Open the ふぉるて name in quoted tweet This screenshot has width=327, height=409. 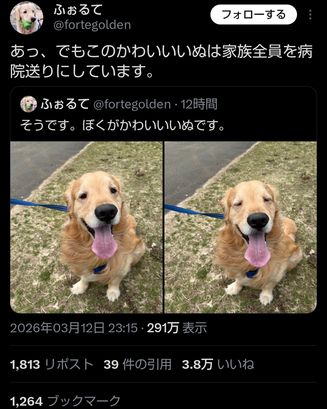tap(65, 104)
